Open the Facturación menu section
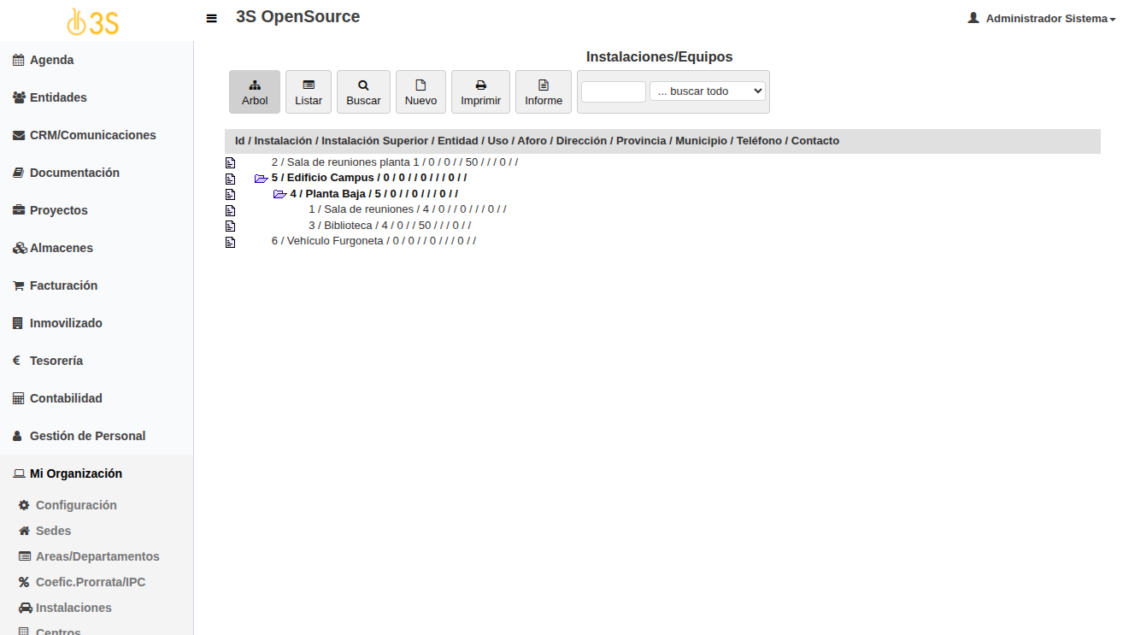1129x635 pixels. (63, 285)
